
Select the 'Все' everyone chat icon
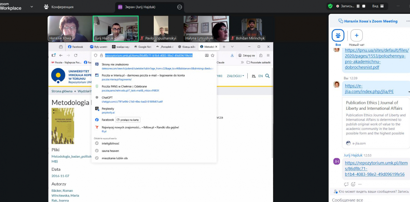click(338, 35)
